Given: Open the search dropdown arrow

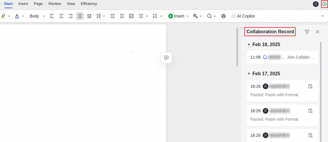Looking at the screenshot, I should (215, 16).
